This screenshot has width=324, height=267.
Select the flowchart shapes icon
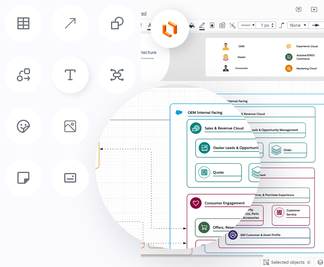point(23,75)
